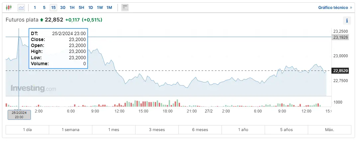Select the '1 semana' range tab

coord(70,130)
